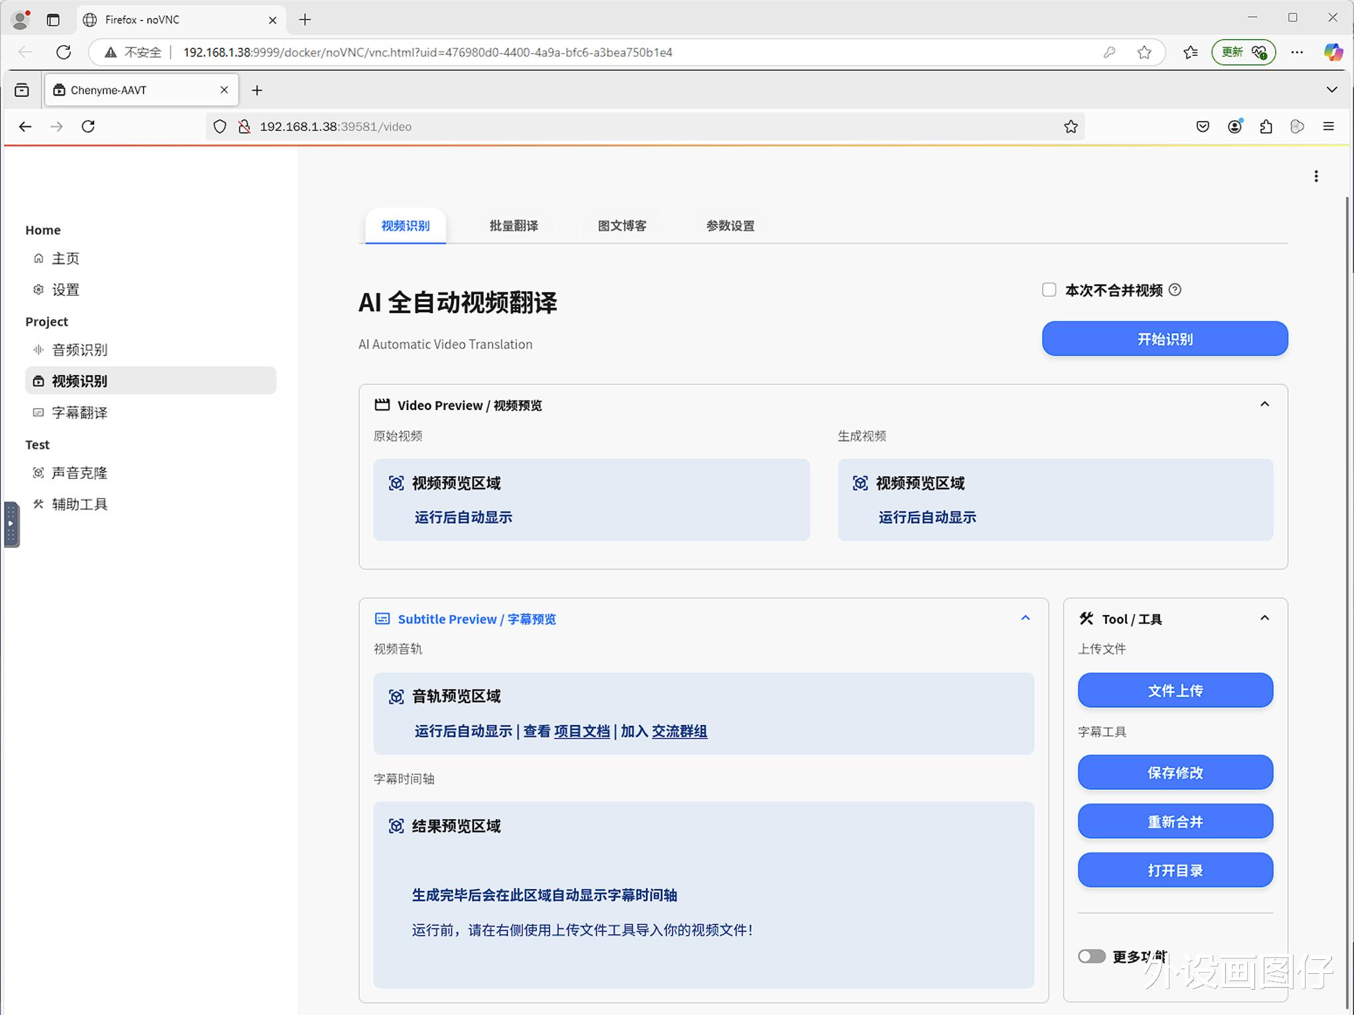This screenshot has width=1354, height=1015.
Task: Open the 参数设置 tab
Action: 730,226
